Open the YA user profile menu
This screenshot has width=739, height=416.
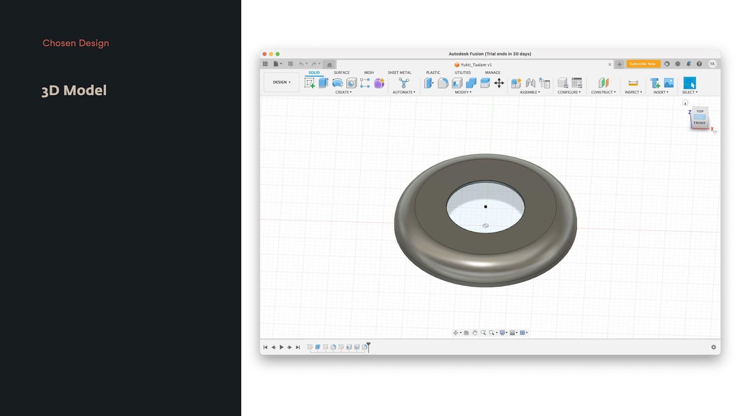712,64
